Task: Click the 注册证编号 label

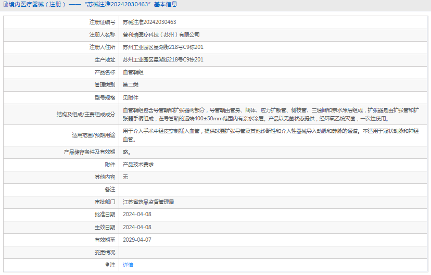Action: click(102, 22)
